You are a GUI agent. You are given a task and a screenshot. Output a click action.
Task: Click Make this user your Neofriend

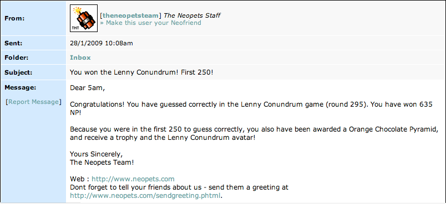[x=150, y=23]
